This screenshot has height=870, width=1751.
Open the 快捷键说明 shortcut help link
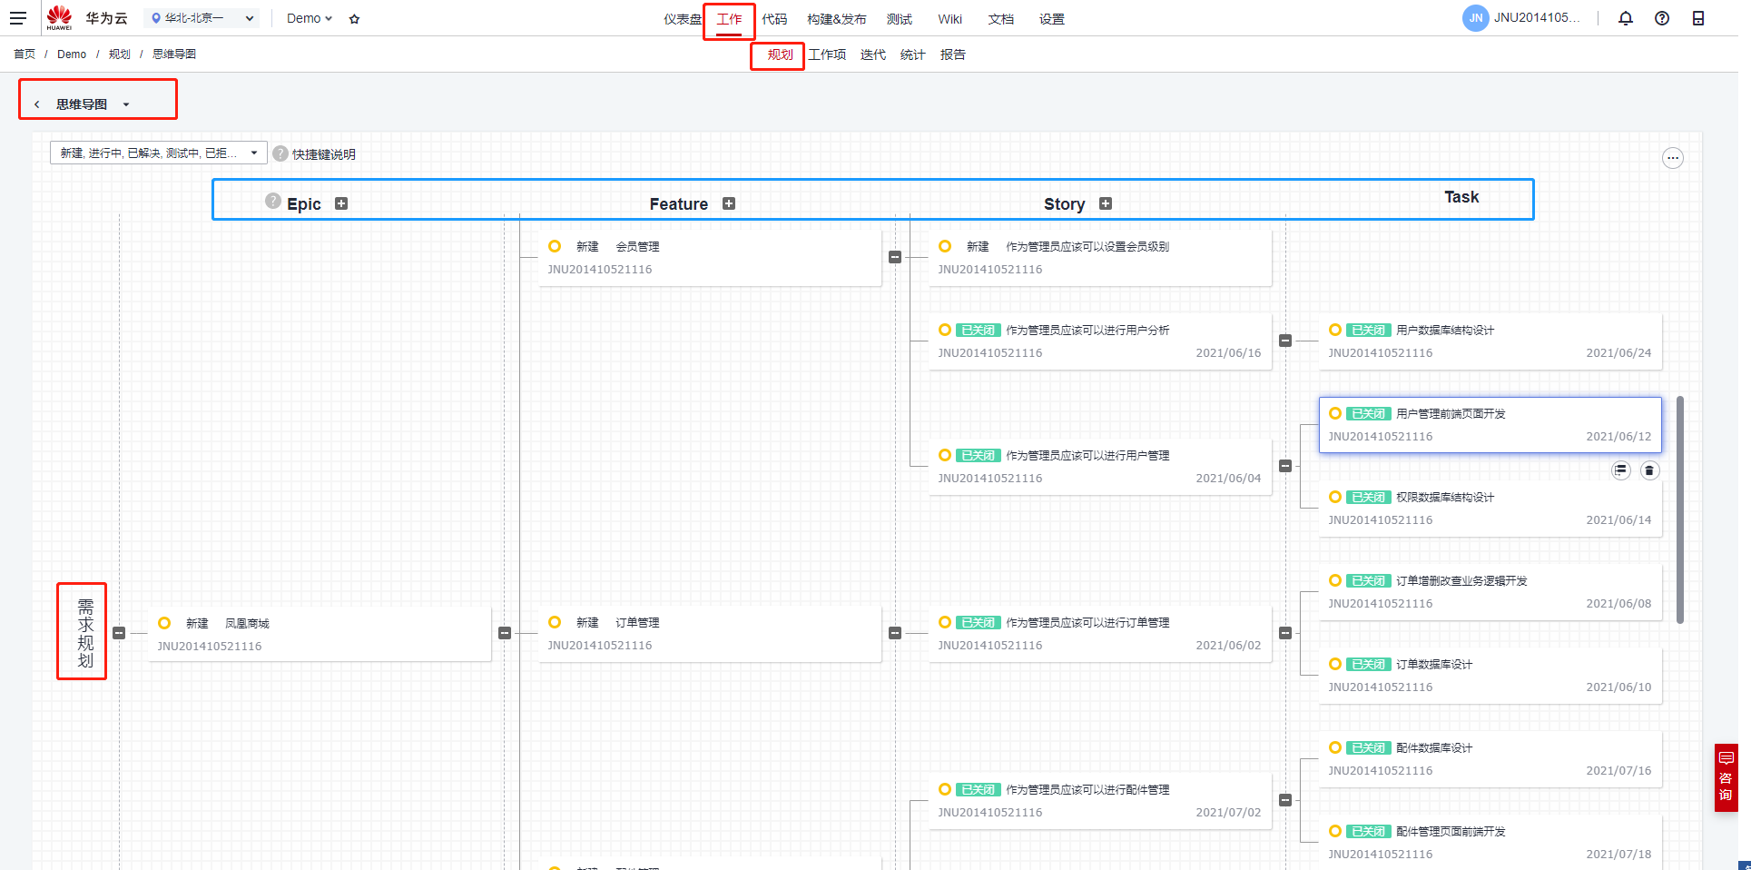[324, 154]
